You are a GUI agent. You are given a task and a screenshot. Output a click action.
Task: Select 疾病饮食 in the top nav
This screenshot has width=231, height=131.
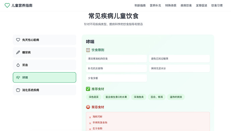pyautogui.click(x=186, y=5)
